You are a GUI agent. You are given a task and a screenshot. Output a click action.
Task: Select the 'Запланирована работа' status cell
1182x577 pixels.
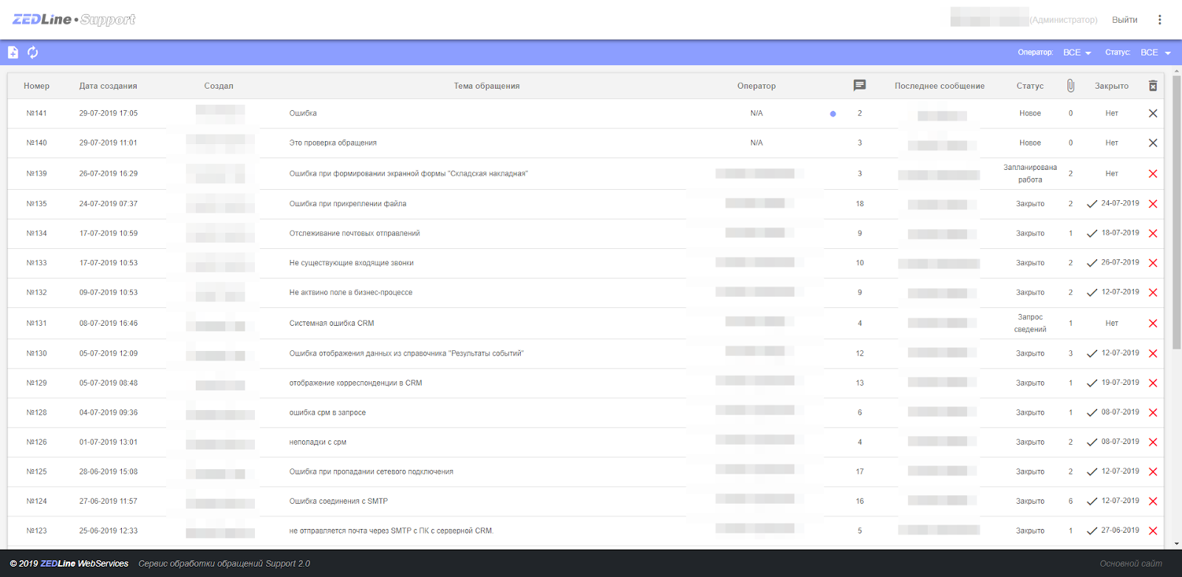pos(1030,174)
